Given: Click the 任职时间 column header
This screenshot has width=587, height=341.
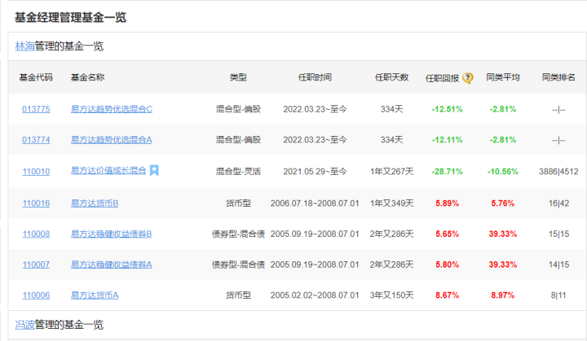Looking at the screenshot, I should point(315,77).
